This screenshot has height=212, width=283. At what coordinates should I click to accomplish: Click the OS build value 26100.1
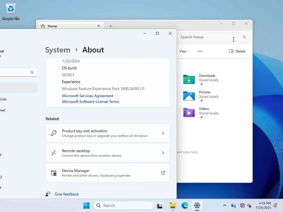point(68,75)
